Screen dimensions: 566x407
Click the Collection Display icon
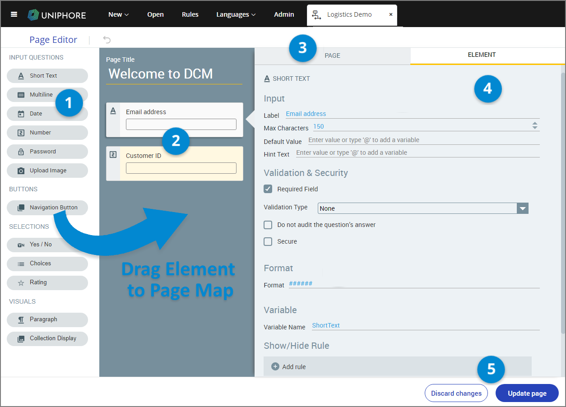(21, 338)
